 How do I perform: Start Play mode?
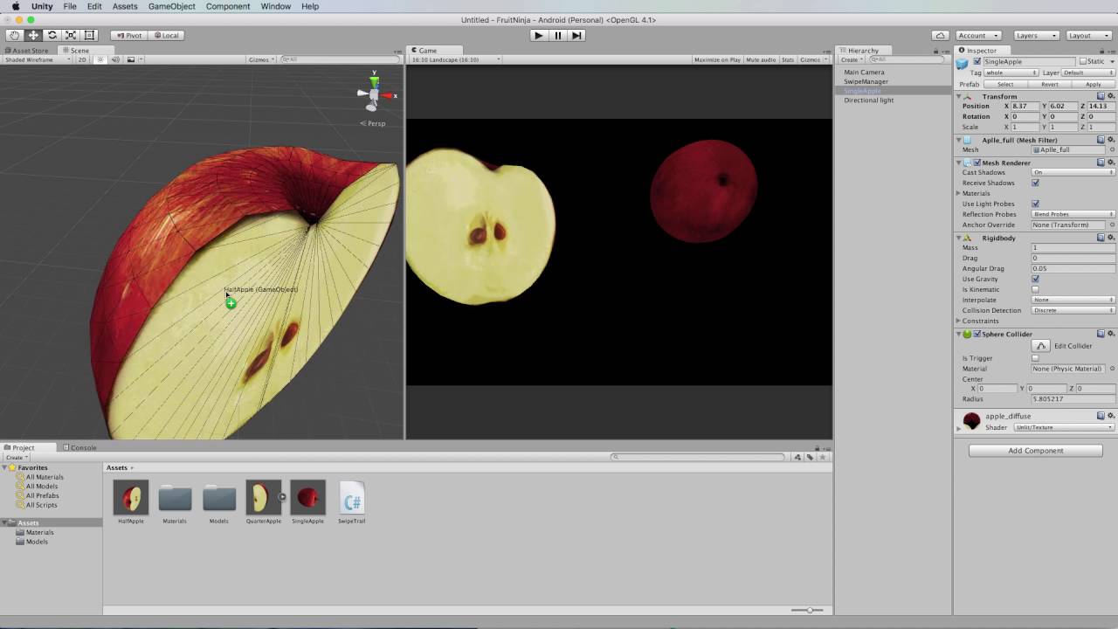click(x=538, y=35)
